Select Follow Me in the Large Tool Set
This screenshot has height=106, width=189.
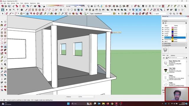click(5, 50)
